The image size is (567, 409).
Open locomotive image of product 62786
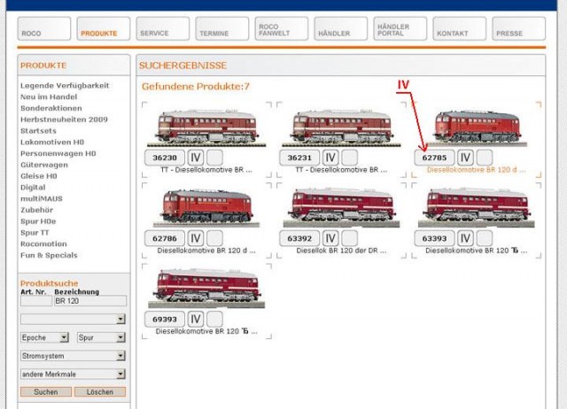click(x=206, y=208)
